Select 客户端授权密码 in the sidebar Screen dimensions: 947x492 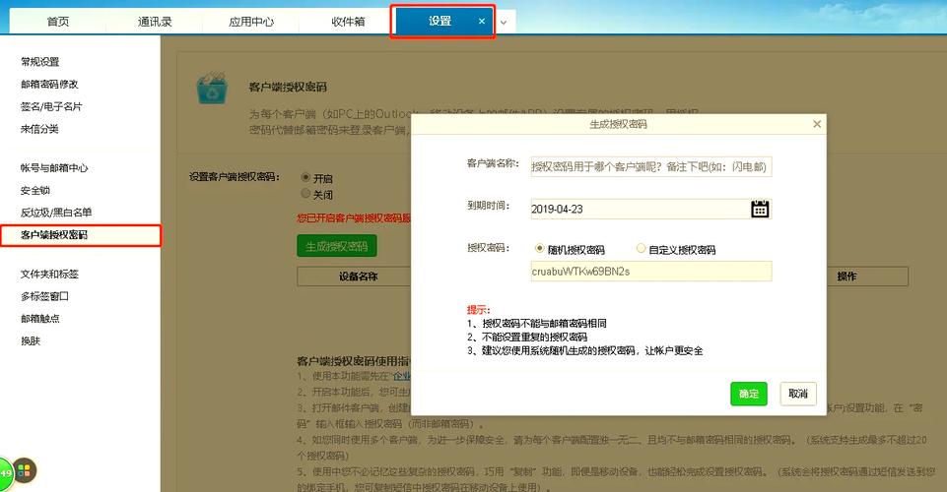click(81, 235)
